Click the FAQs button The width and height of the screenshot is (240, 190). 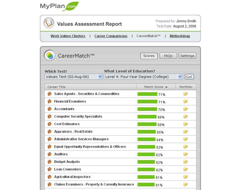(168, 56)
